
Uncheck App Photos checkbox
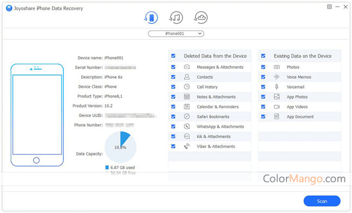[263, 97]
